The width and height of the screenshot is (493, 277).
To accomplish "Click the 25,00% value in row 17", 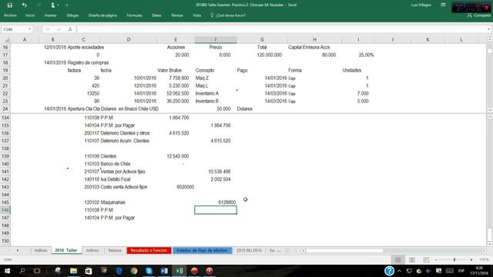I will pyautogui.click(x=366, y=55).
